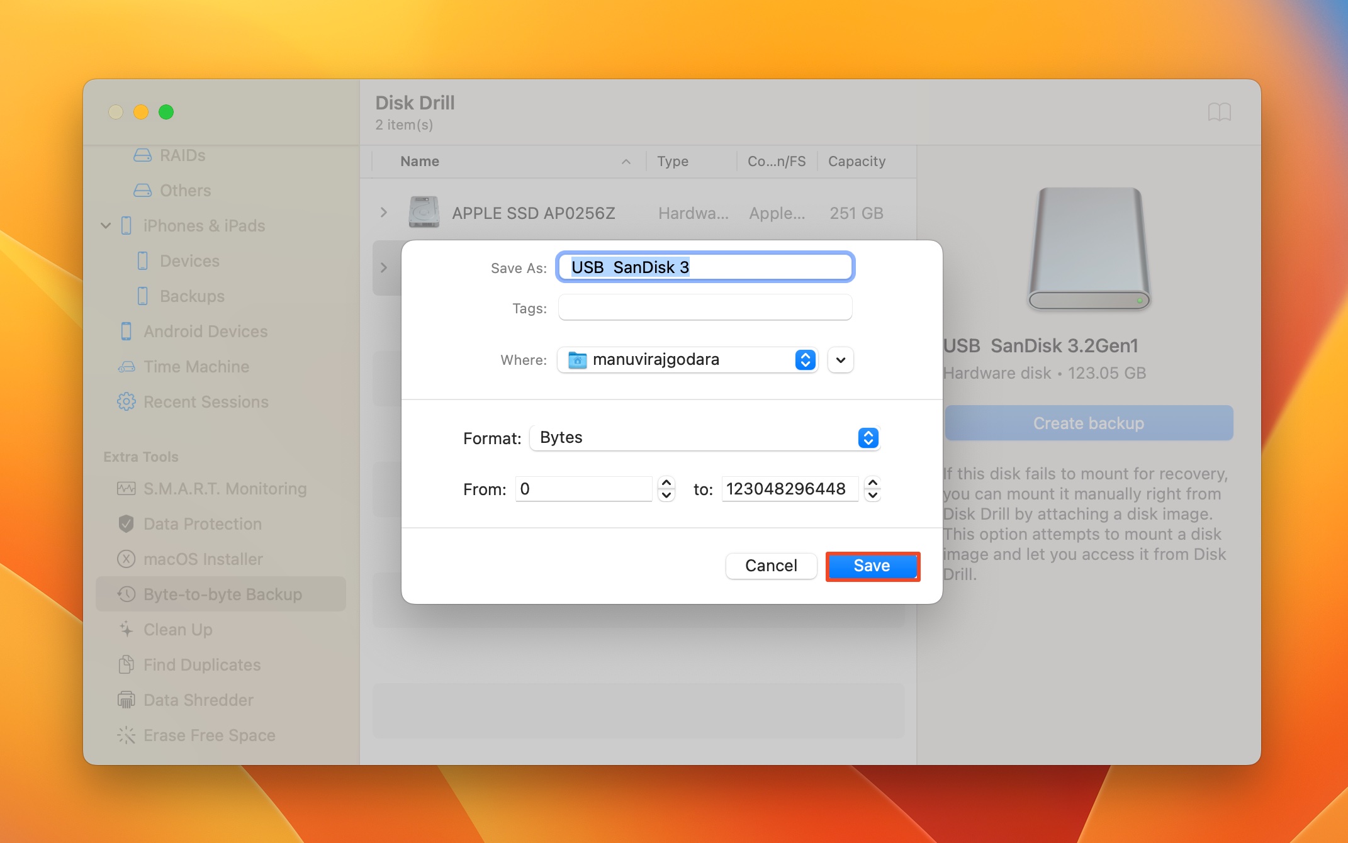Viewport: 1348px width, 843px height.
Task: Collapse the iPhones & iPads sidebar group
Action: coord(106,226)
